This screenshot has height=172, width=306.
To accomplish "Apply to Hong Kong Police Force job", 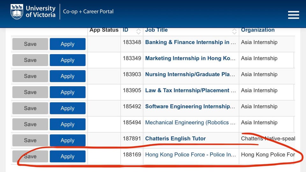I will point(68,156).
